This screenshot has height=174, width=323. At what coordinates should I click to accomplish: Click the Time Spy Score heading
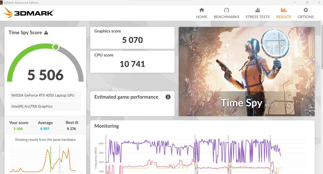[x=25, y=33]
